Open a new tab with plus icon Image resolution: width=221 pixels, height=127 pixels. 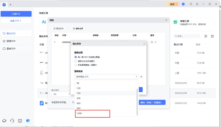coord(10,5)
